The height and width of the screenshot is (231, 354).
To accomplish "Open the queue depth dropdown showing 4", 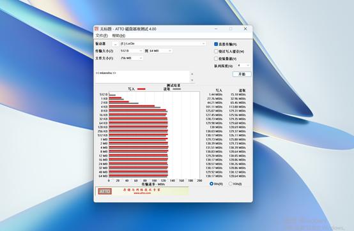I will [x=243, y=65].
